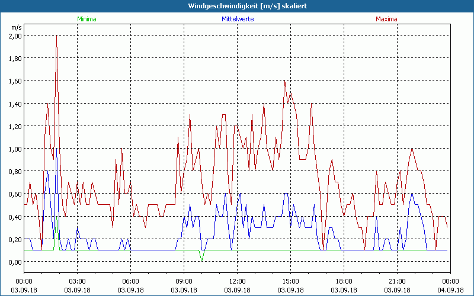Click the 15:00 time axis label

pos(290,281)
